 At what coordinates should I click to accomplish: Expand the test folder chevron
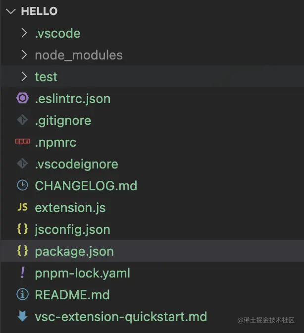[x=24, y=77]
